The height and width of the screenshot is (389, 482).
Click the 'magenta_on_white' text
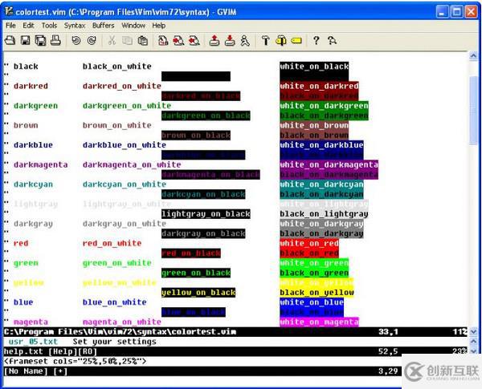click(x=122, y=322)
